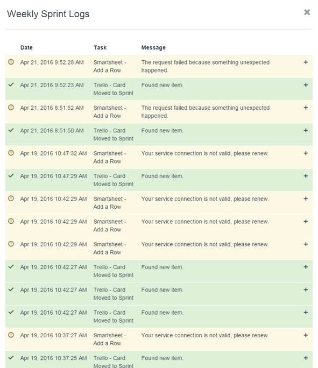Click the Date column header
The width and height of the screenshot is (318, 368).
[x=26, y=48]
